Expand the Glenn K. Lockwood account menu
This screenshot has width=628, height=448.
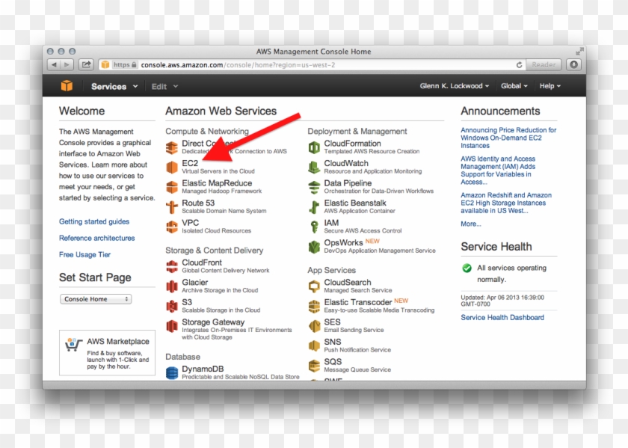coord(455,86)
